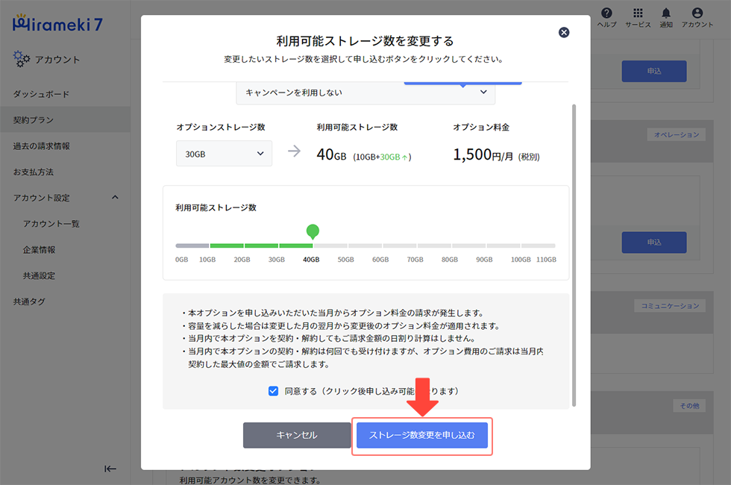
Task: Click the コミュニケーション tag label
Action: tap(670, 305)
